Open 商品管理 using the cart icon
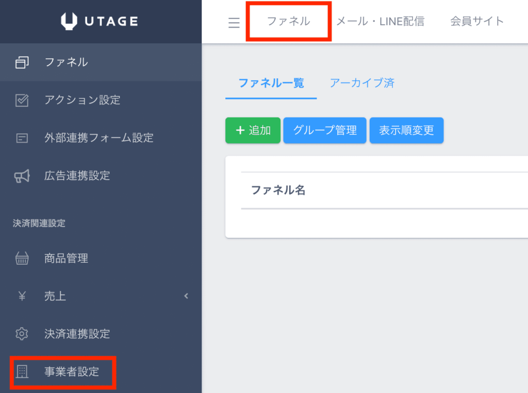 22,258
